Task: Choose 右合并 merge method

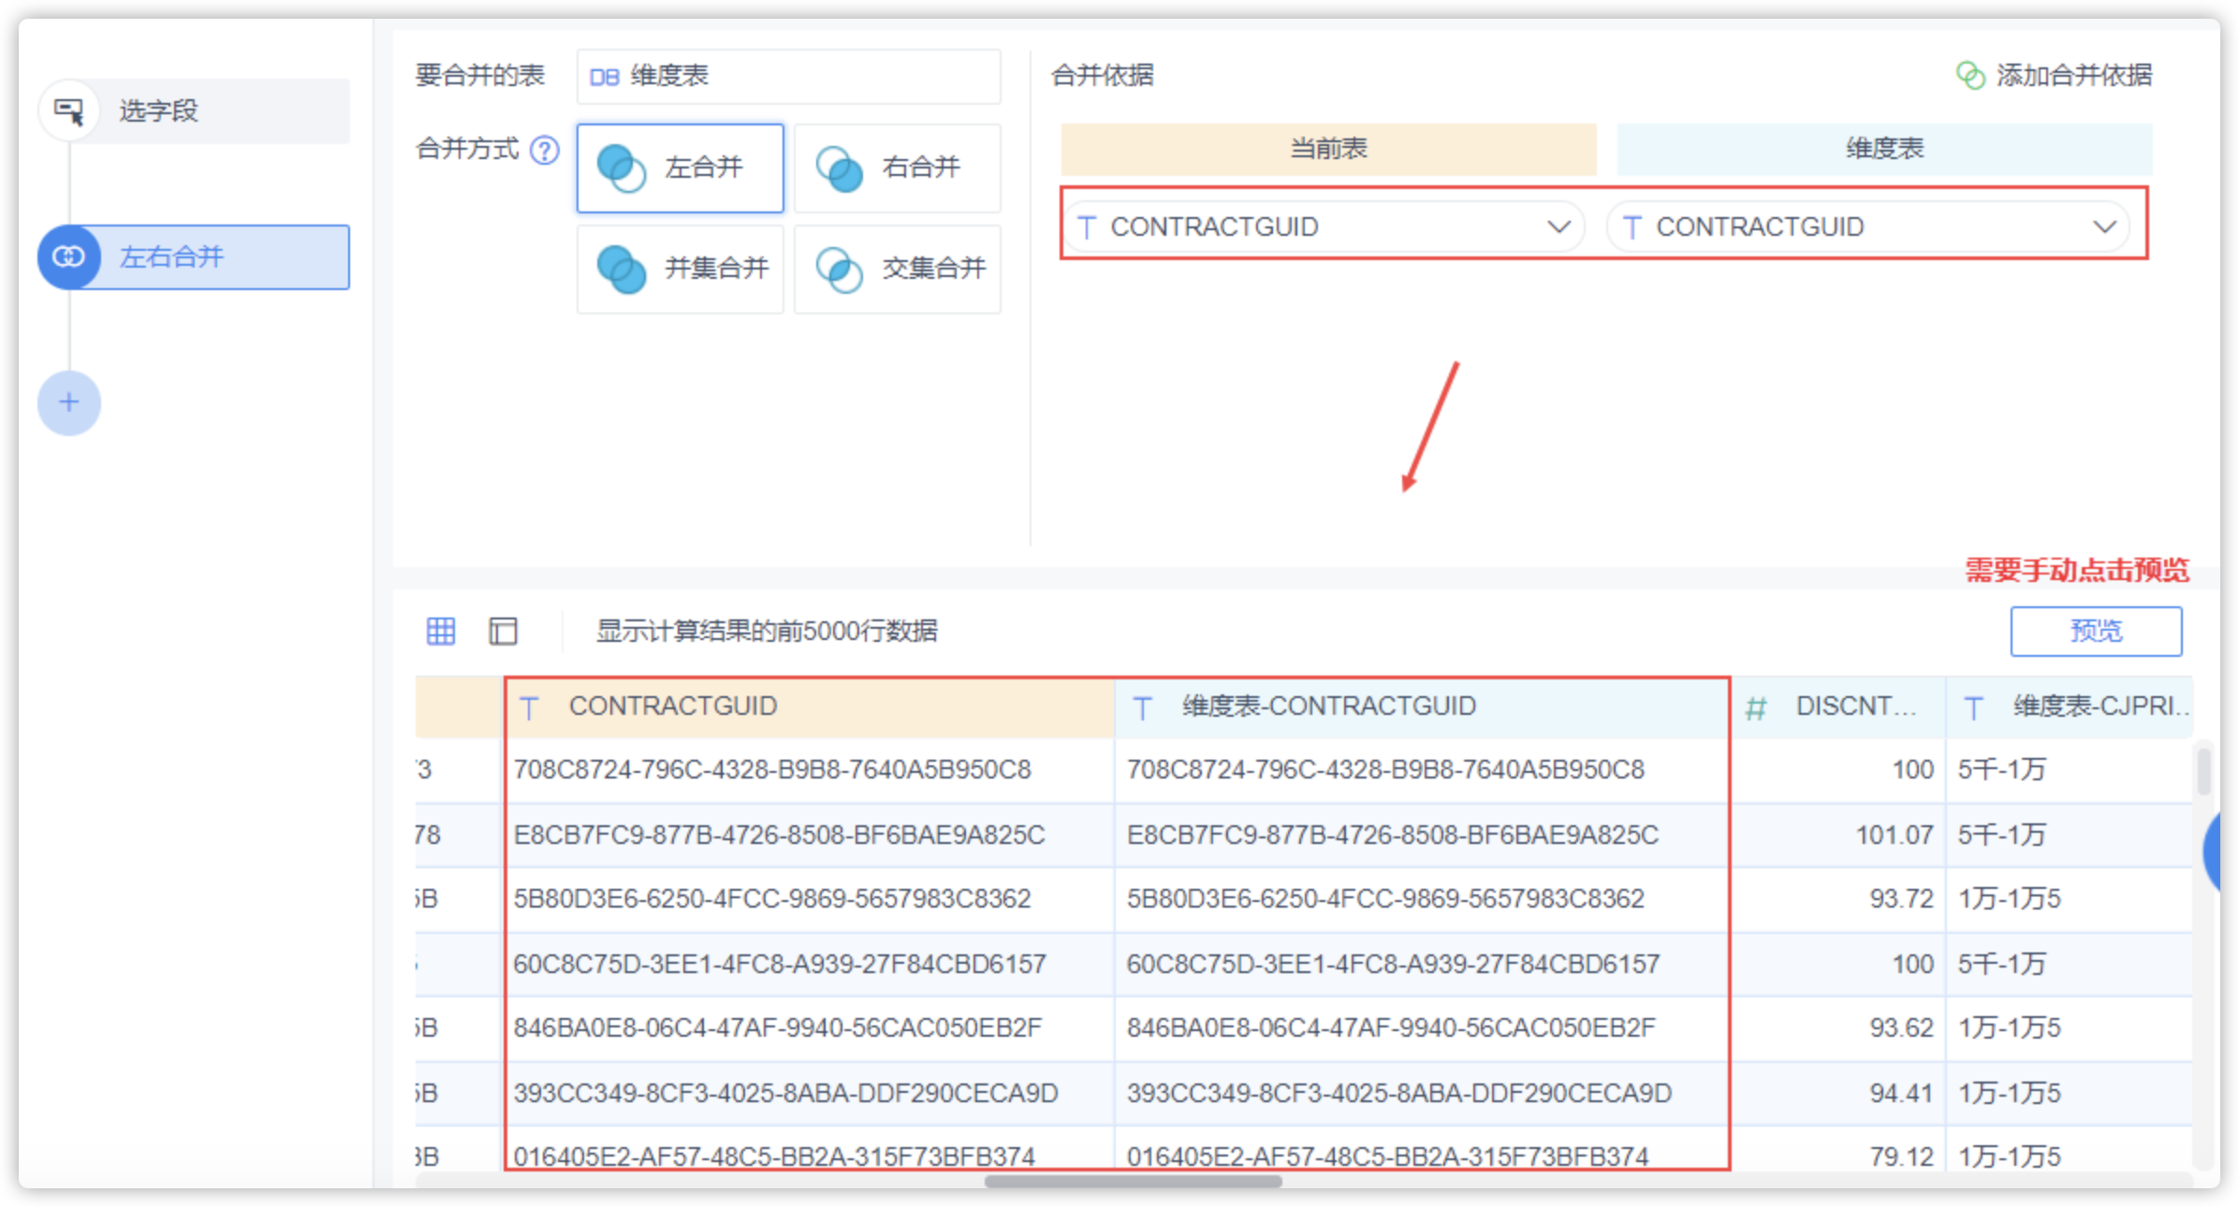Action: click(898, 168)
